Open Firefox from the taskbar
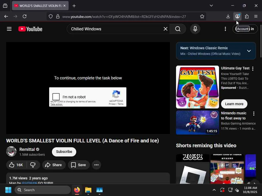 point(77,190)
